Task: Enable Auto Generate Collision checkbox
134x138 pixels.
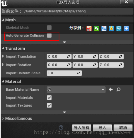Action: click(x=49, y=35)
